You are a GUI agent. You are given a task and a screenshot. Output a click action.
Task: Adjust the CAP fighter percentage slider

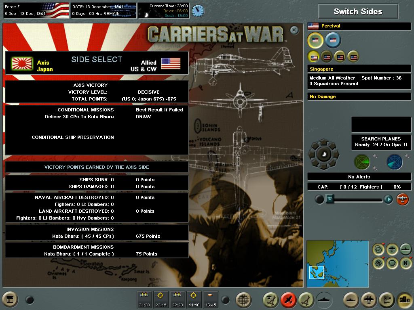click(330, 199)
